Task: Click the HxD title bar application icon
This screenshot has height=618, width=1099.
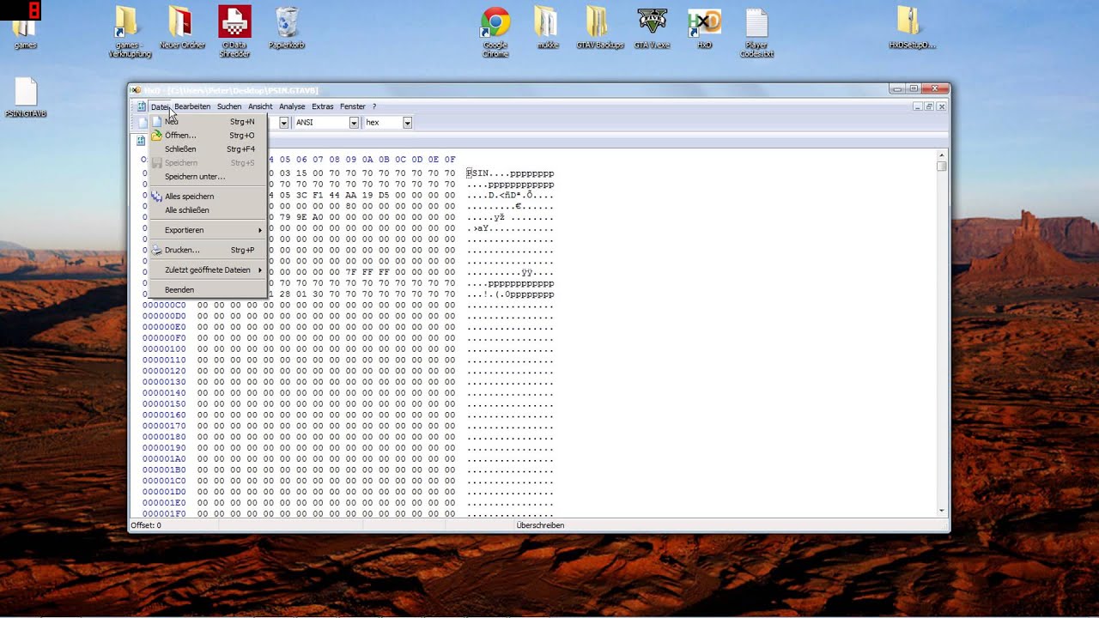Action: click(x=137, y=90)
